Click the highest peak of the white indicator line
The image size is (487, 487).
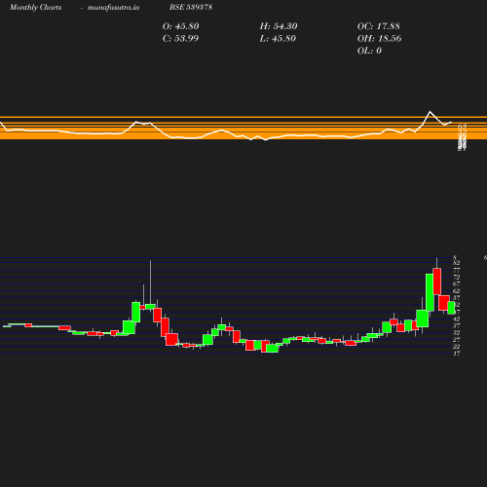431,112
